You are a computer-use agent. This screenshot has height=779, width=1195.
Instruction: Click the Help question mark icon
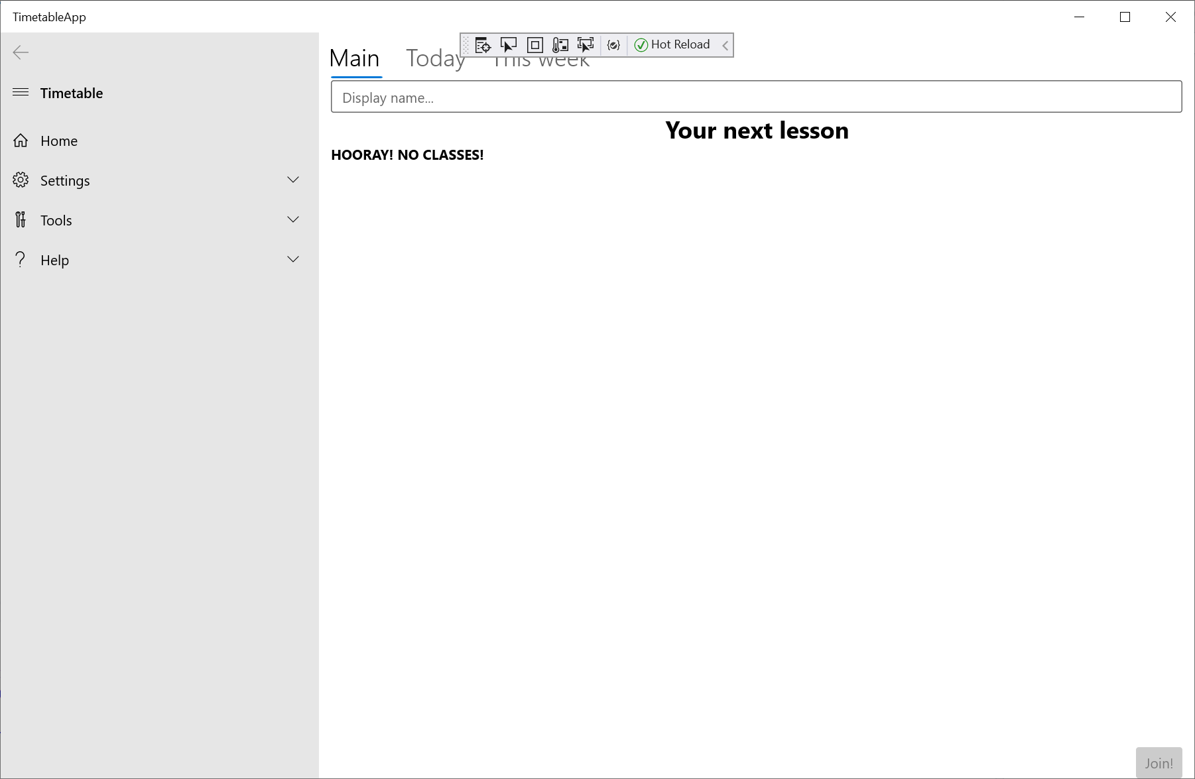point(21,259)
